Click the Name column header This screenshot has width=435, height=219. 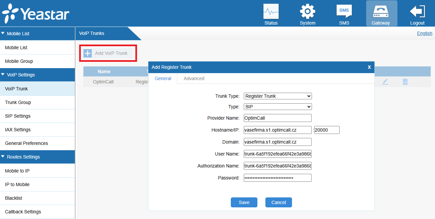[x=104, y=71]
